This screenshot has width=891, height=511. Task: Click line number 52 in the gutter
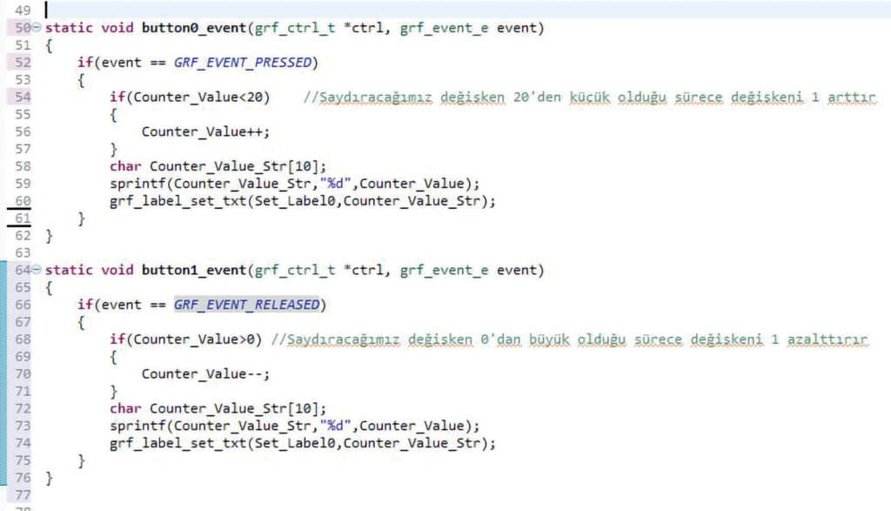point(23,63)
